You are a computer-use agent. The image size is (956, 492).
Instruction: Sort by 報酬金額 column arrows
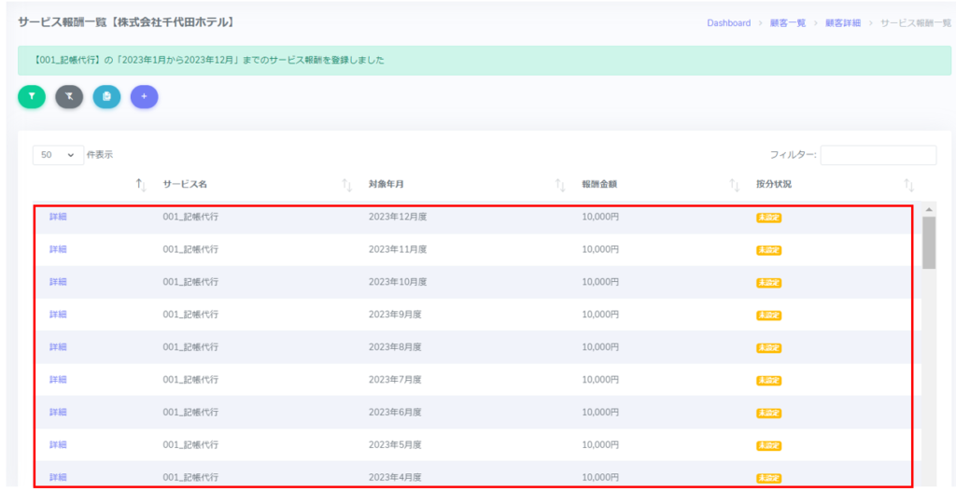[x=735, y=185]
